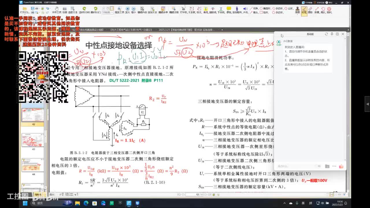Select the 周长 perimeter measuring tool
370x208 pixels.
pyautogui.click(x=323, y=11)
